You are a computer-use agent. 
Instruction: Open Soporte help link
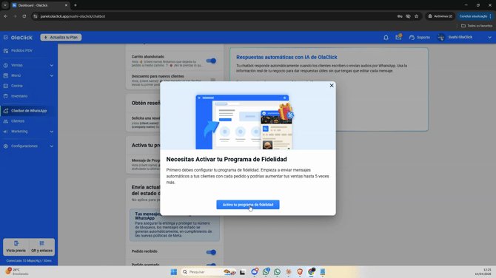pyautogui.click(x=420, y=37)
